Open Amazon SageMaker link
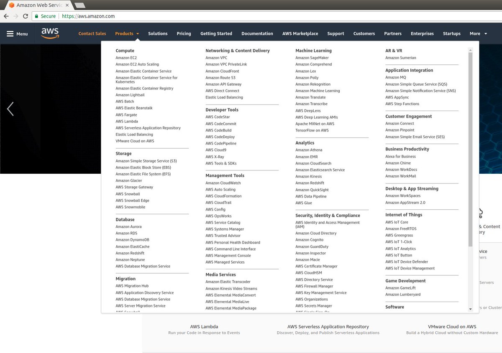Screen dimensions: 502x353 coord(312,58)
